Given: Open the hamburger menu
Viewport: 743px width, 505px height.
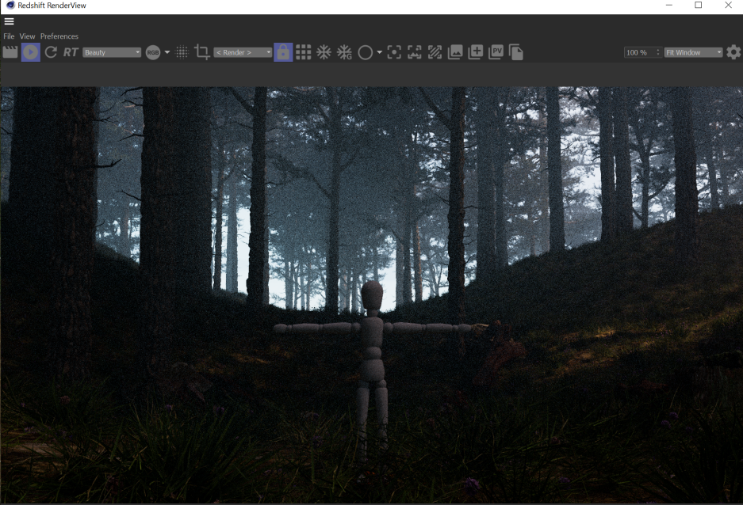Looking at the screenshot, I should click(x=10, y=21).
